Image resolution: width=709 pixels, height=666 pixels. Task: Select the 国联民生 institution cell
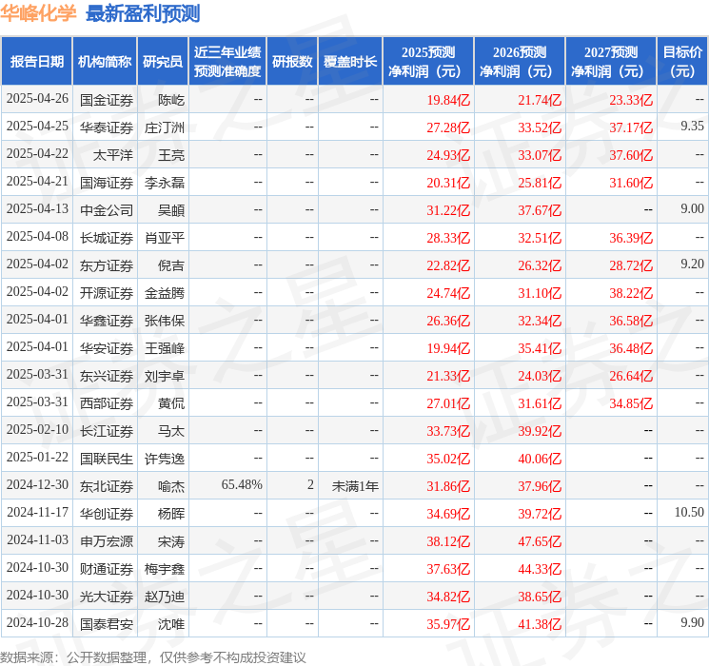click(107, 459)
